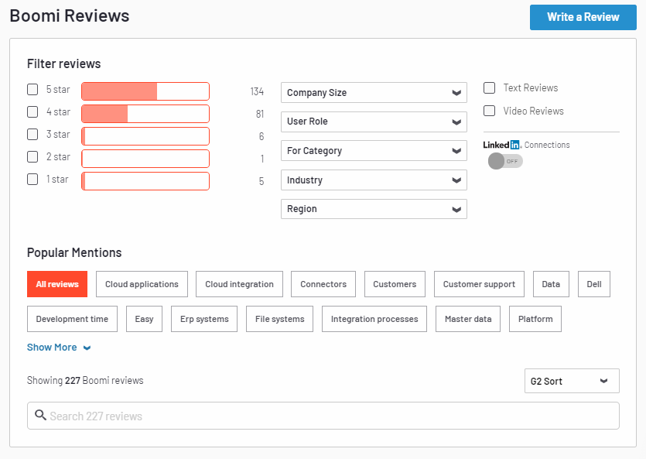Click the Showing 227 Boomi reviews text
The height and width of the screenshot is (459, 646).
(85, 380)
